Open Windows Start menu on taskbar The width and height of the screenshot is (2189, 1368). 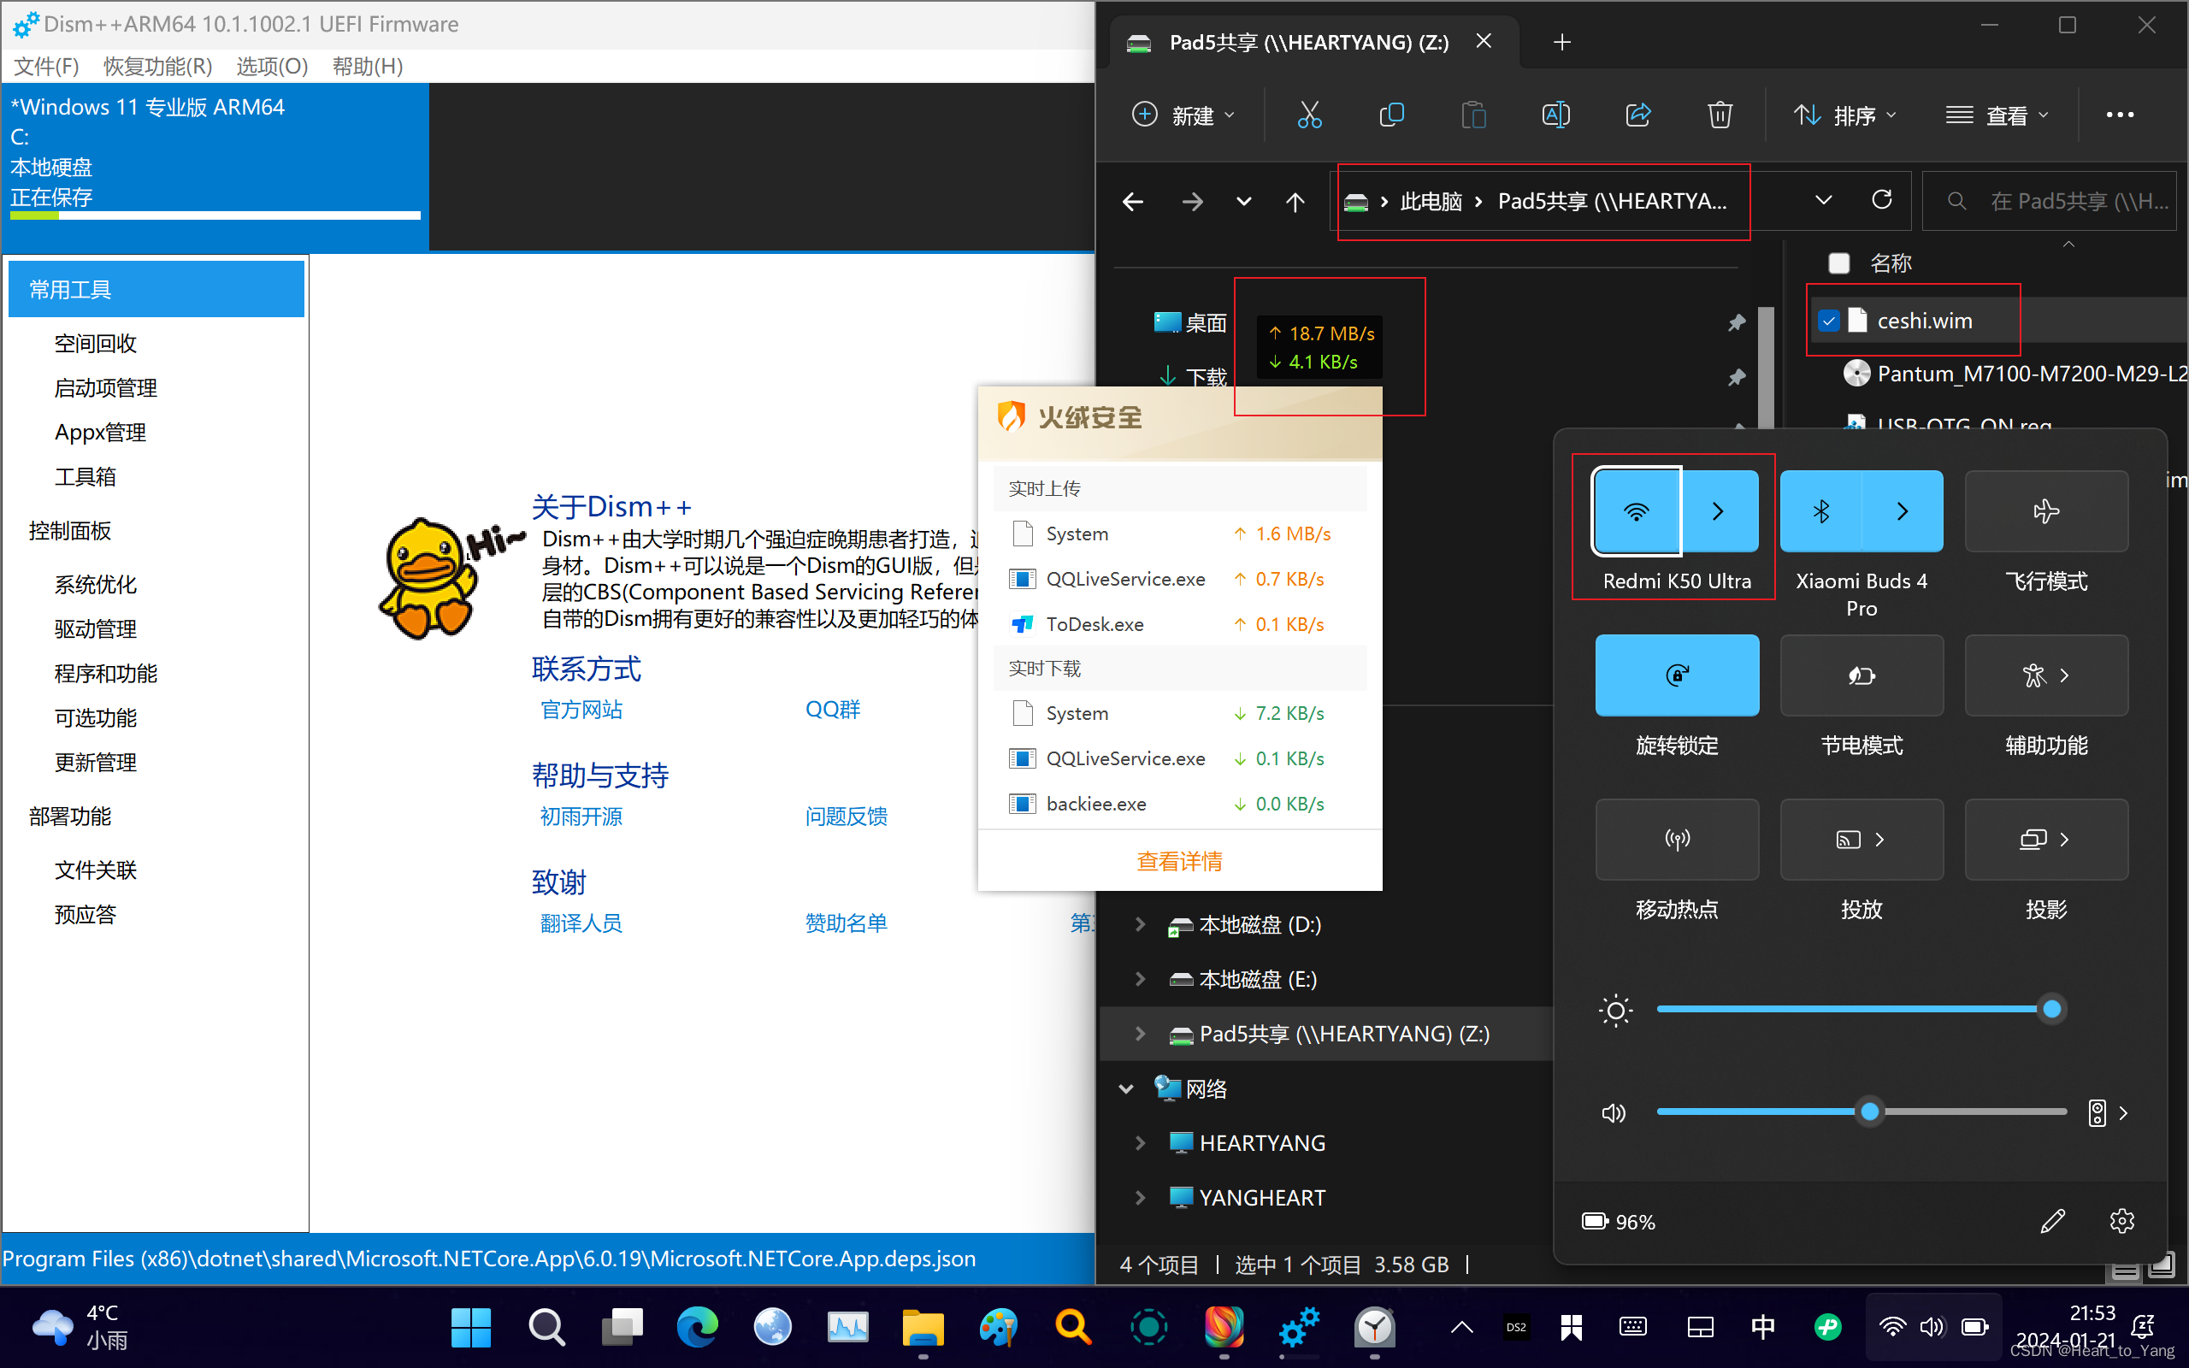[470, 1327]
